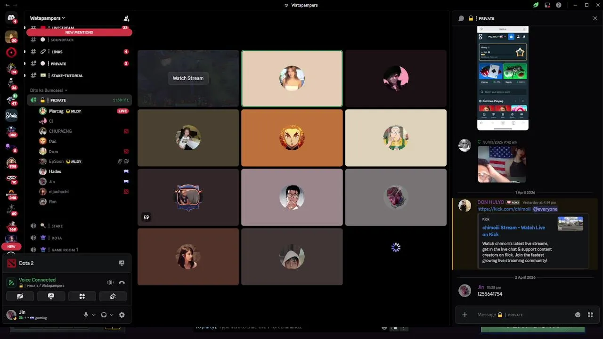Click DON HULYO username in chat
Image resolution: width=603 pixels, height=339 pixels.
[x=490, y=202]
